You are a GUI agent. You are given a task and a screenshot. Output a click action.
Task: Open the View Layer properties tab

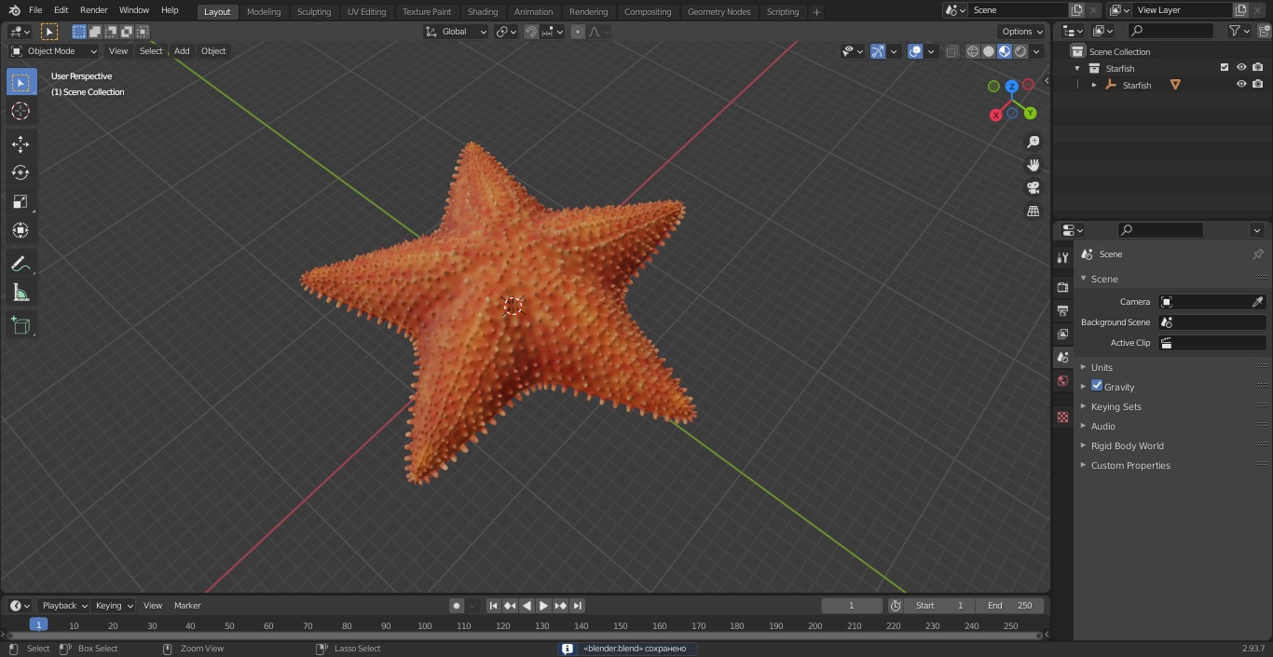tap(1062, 334)
